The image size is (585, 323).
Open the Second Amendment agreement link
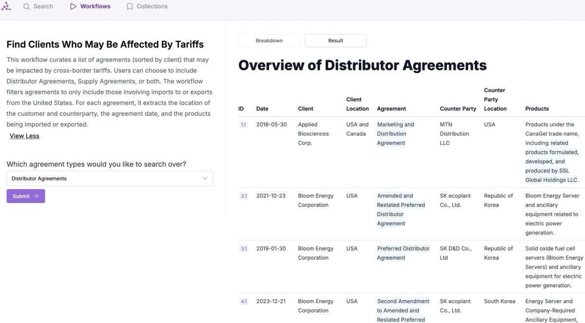403,310
